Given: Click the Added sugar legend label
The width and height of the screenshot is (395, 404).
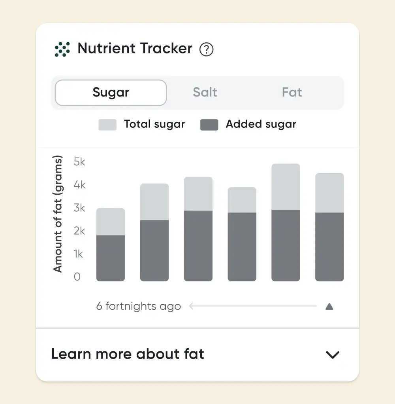Looking at the screenshot, I should click(261, 124).
